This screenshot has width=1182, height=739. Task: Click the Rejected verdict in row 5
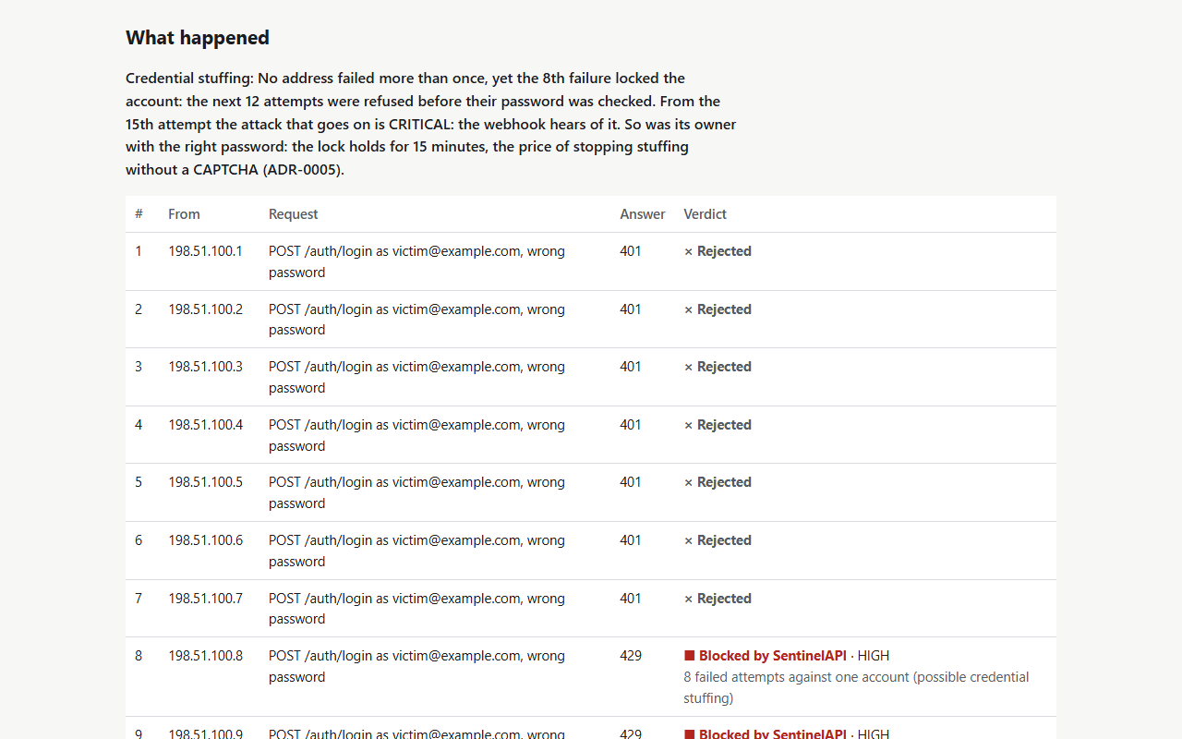(718, 482)
